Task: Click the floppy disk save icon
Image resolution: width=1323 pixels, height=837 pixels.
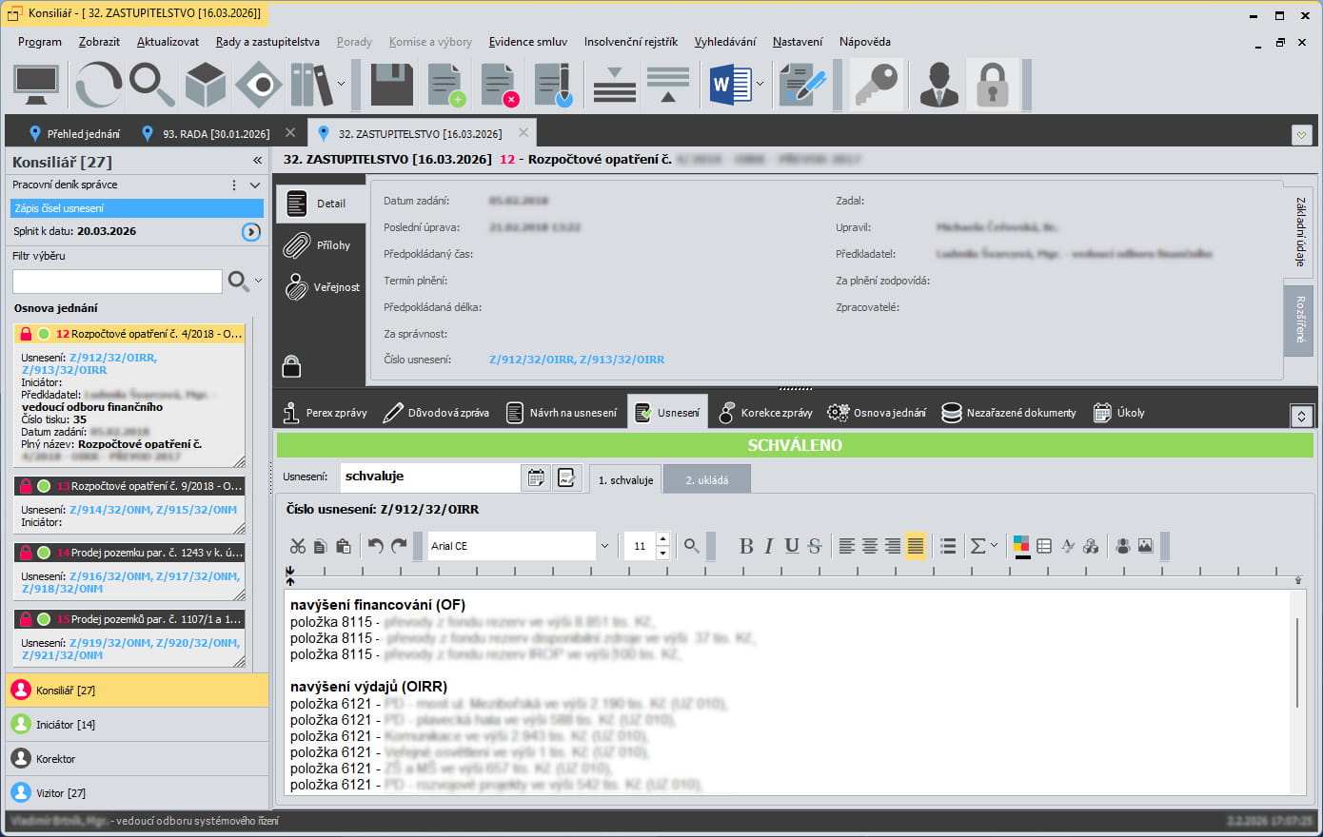Action: (391, 86)
